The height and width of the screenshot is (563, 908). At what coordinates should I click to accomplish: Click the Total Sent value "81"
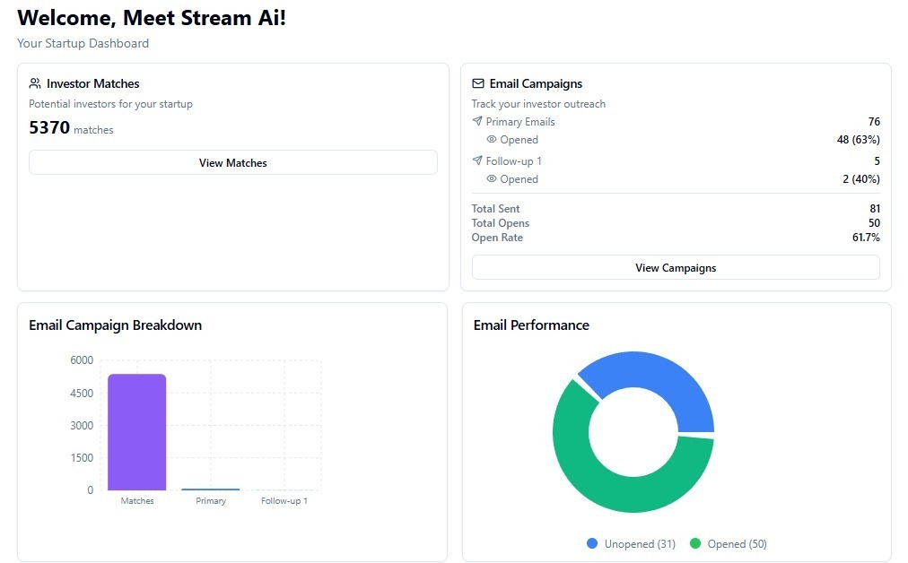875,208
